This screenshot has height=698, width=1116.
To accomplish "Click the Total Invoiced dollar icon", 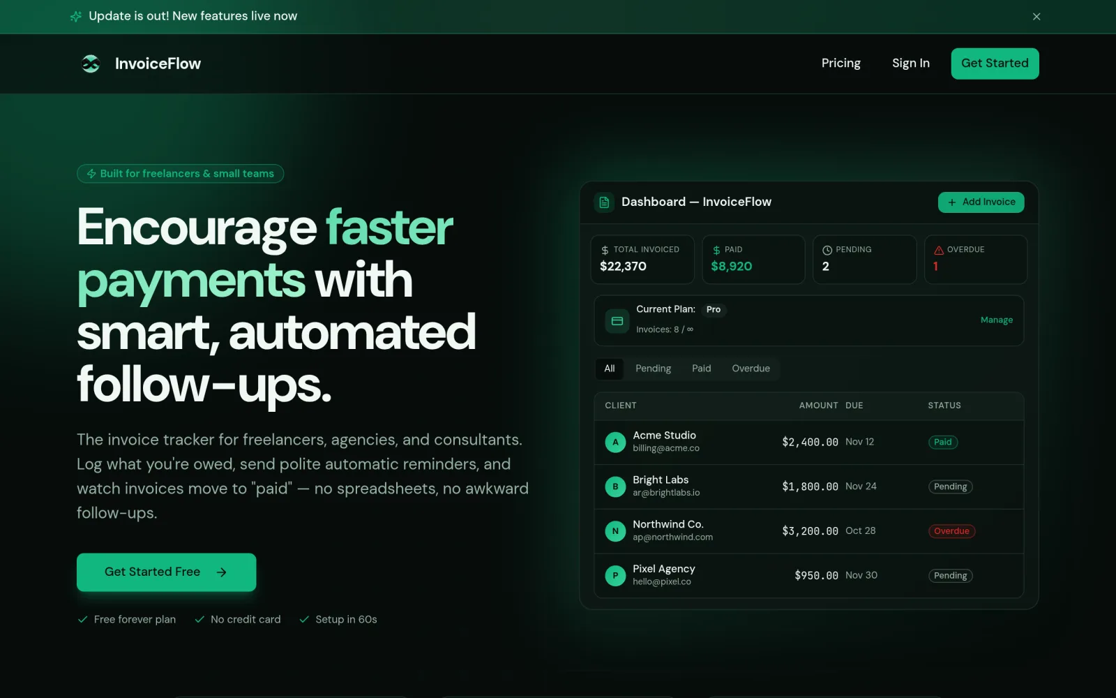I will tap(605, 250).
